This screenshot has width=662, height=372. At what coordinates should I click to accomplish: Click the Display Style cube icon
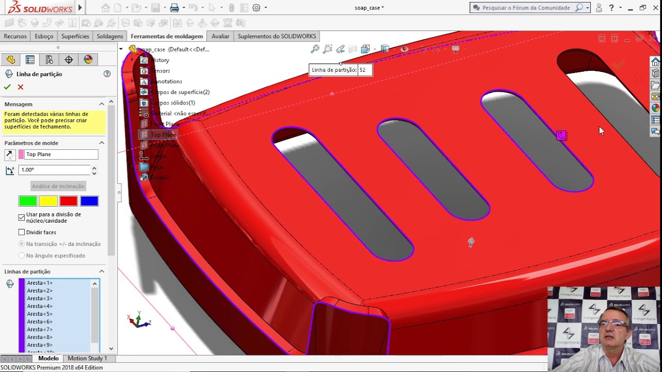[384, 49]
